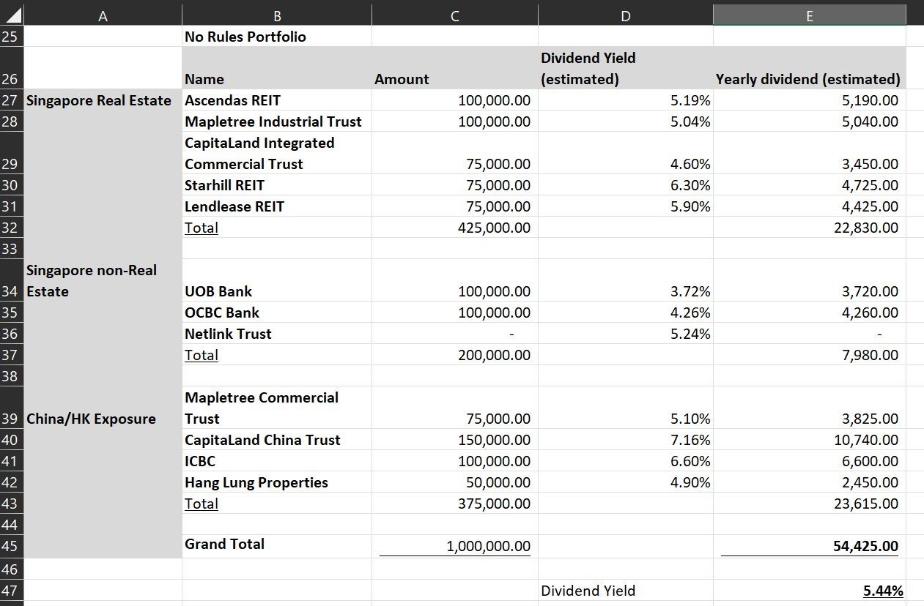Select column E by its header
Viewport: 924px width, 606px height.
pos(810,15)
